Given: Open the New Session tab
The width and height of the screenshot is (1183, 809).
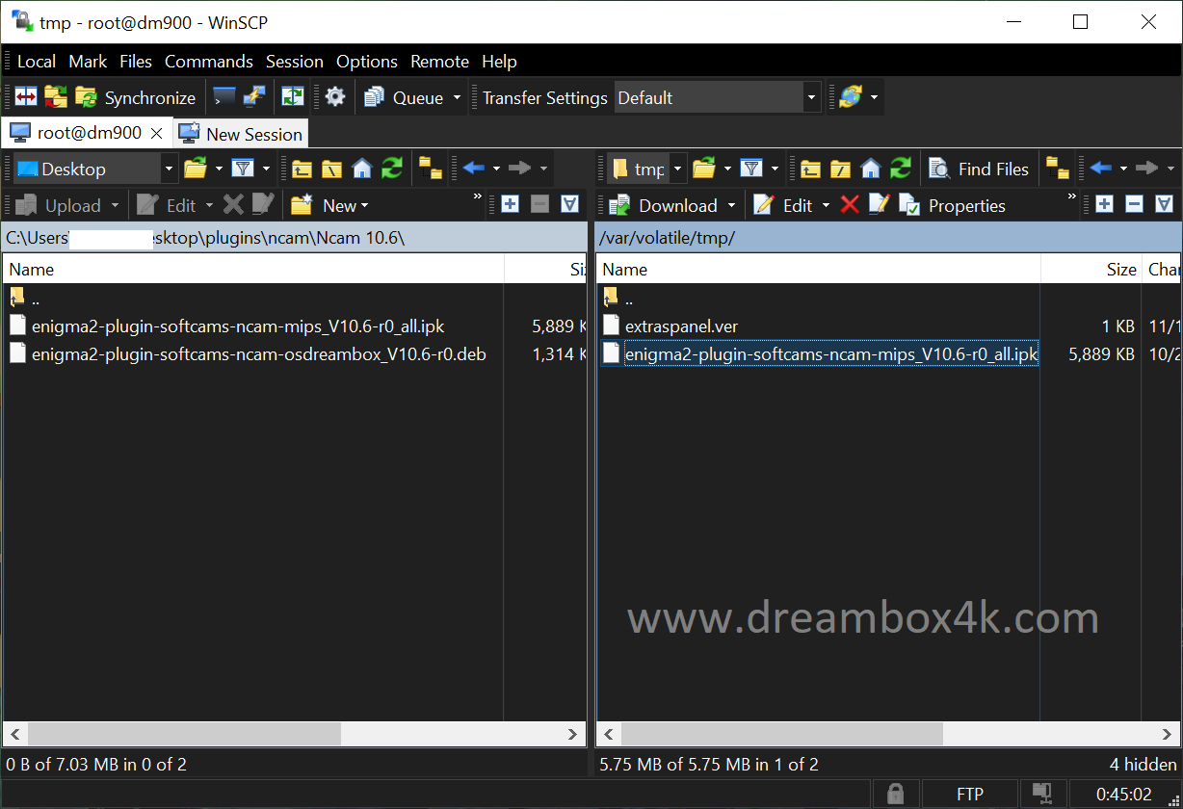Looking at the screenshot, I should [x=241, y=134].
